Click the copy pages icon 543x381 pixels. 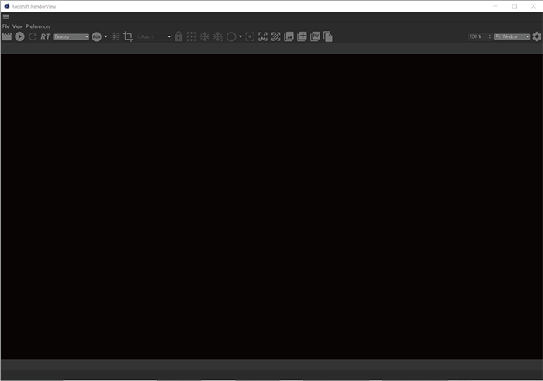point(328,36)
